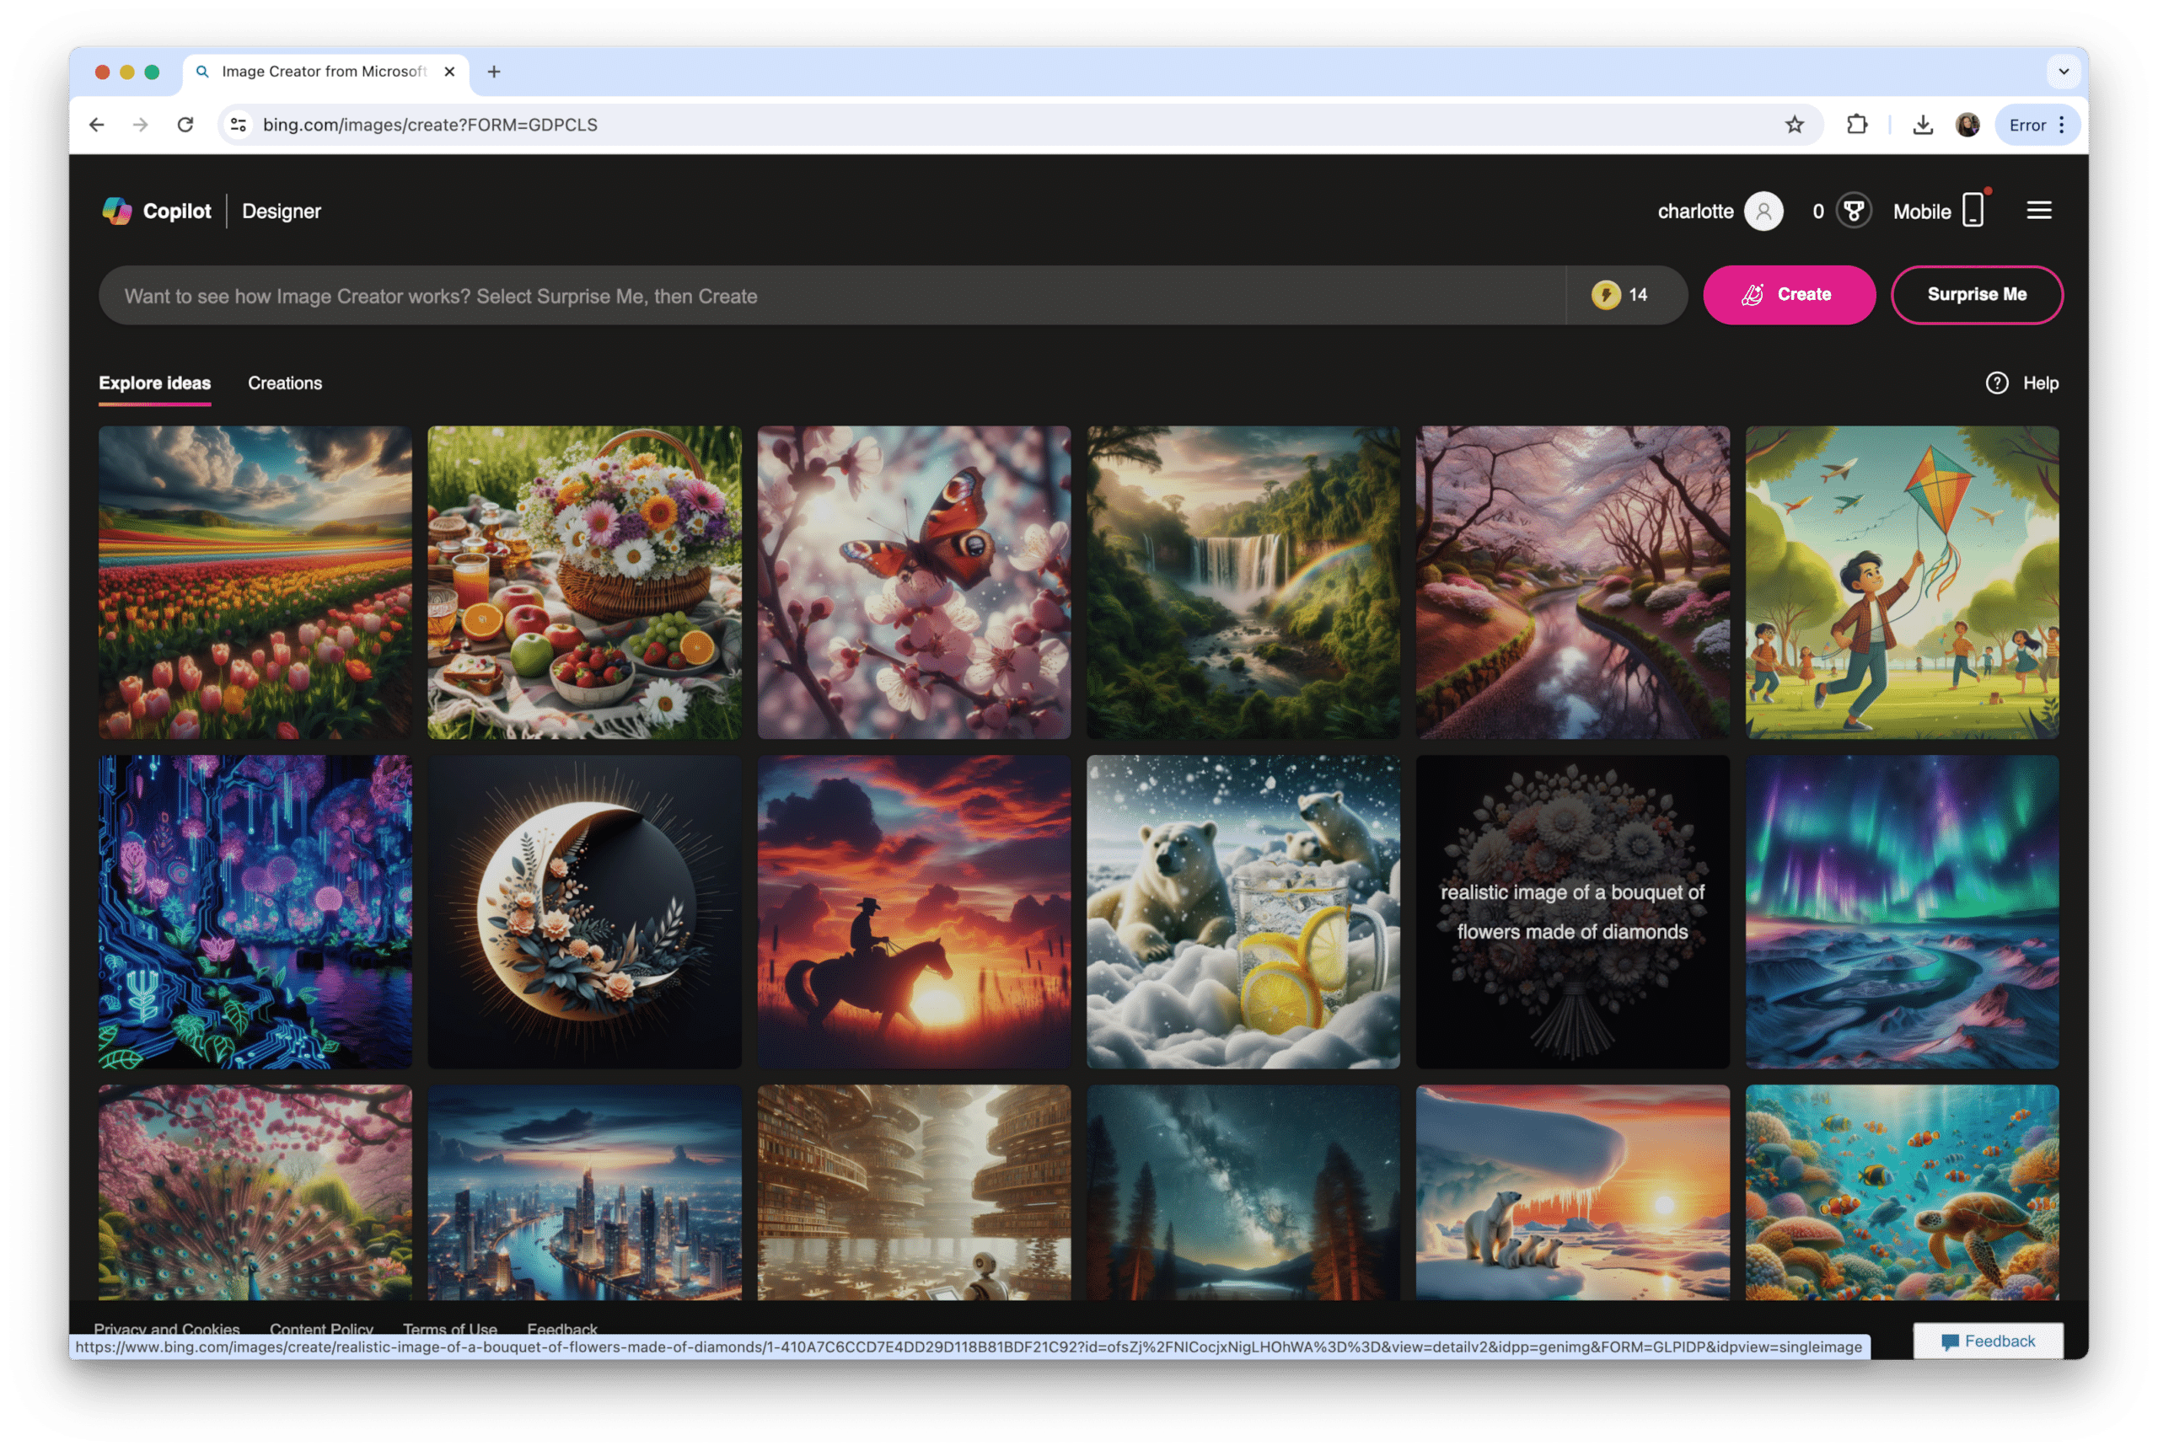
Task: Click the Help question mark icon
Action: click(x=1997, y=383)
